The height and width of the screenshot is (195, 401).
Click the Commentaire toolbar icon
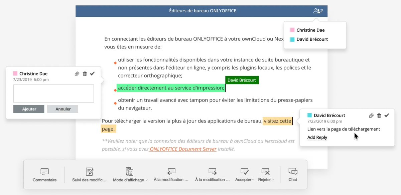pos(44,172)
